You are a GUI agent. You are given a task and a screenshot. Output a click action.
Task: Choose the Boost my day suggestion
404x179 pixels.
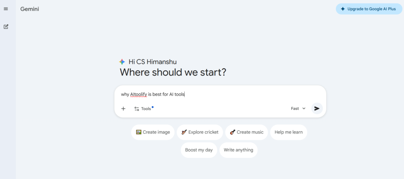(x=199, y=150)
